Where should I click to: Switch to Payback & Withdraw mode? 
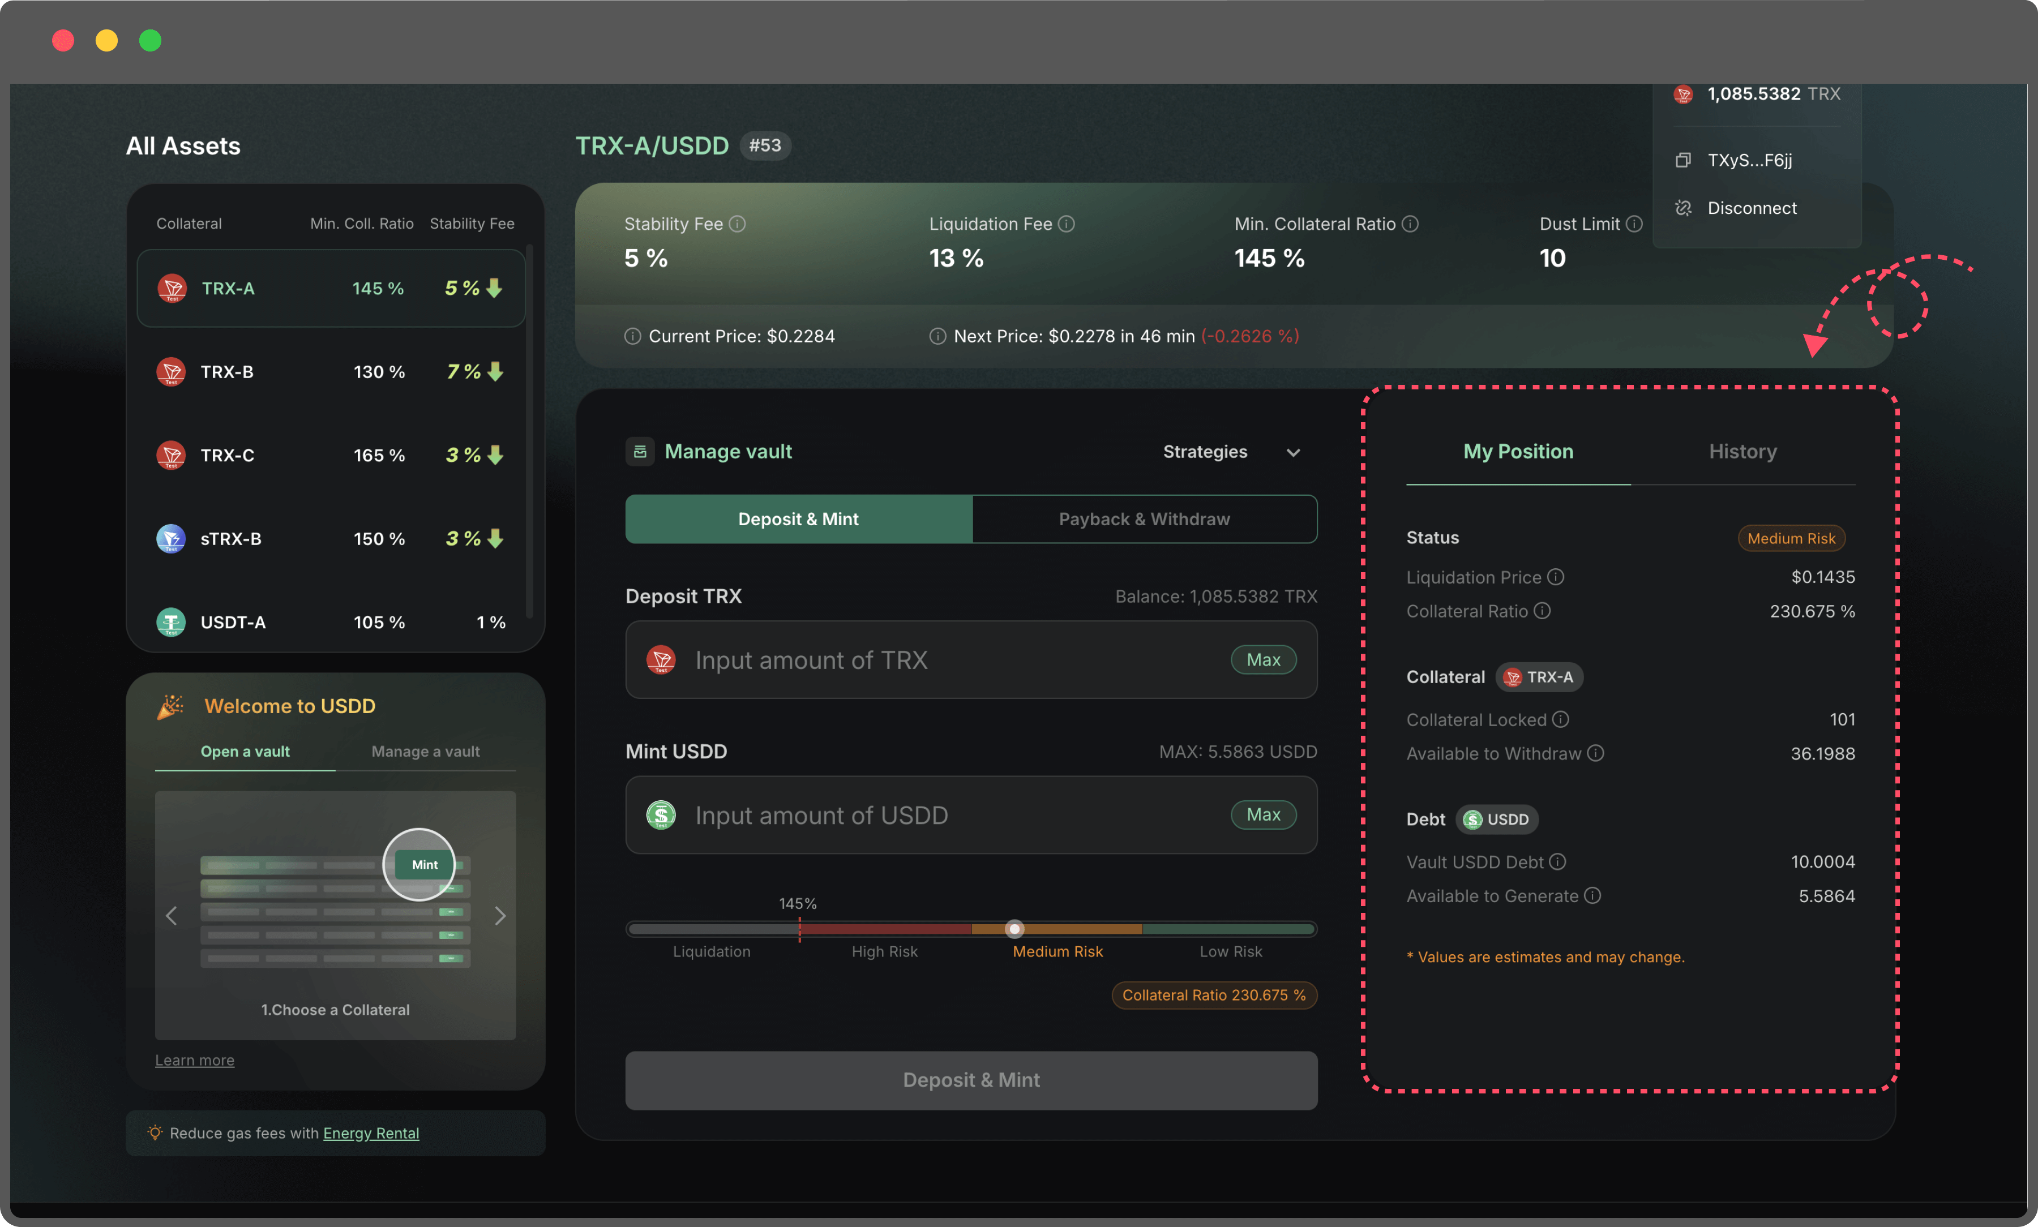tap(1144, 519)
